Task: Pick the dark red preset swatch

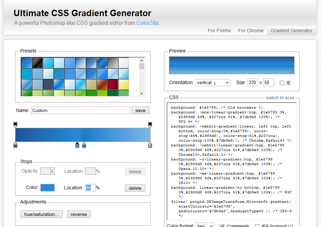Action: (113, 84)
